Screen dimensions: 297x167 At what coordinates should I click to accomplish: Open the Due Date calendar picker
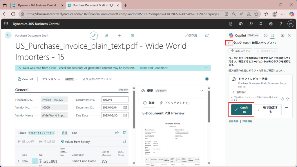[125, 115]
